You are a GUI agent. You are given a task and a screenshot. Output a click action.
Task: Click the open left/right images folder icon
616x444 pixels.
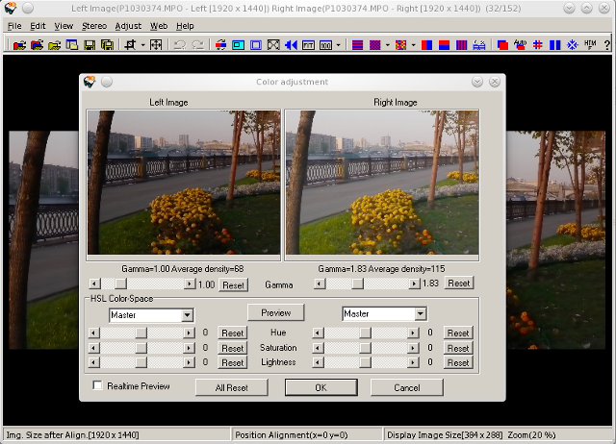click(x=37, y=45)
